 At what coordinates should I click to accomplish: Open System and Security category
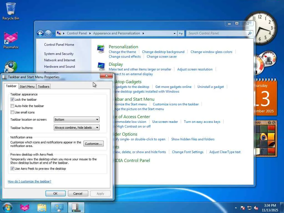[59, 54]
